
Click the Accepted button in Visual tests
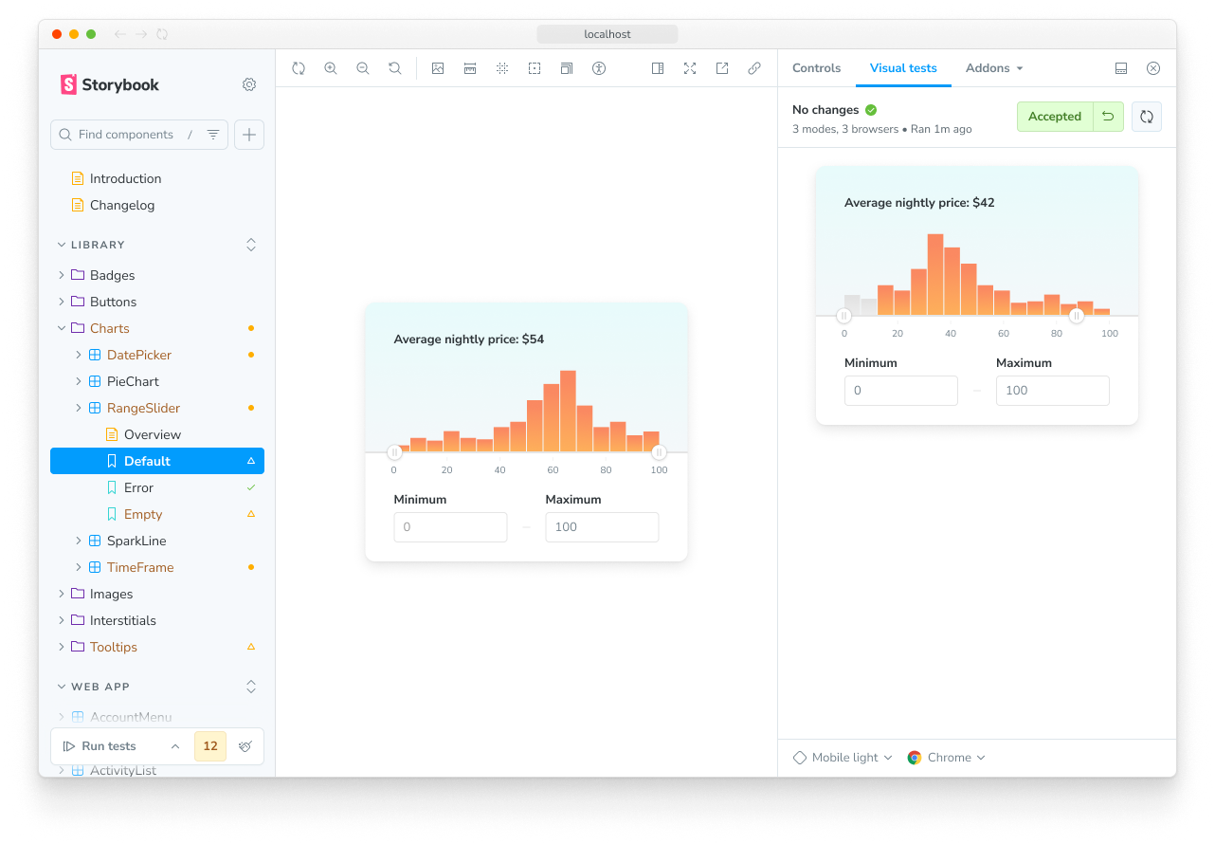tap(1055, 116)
